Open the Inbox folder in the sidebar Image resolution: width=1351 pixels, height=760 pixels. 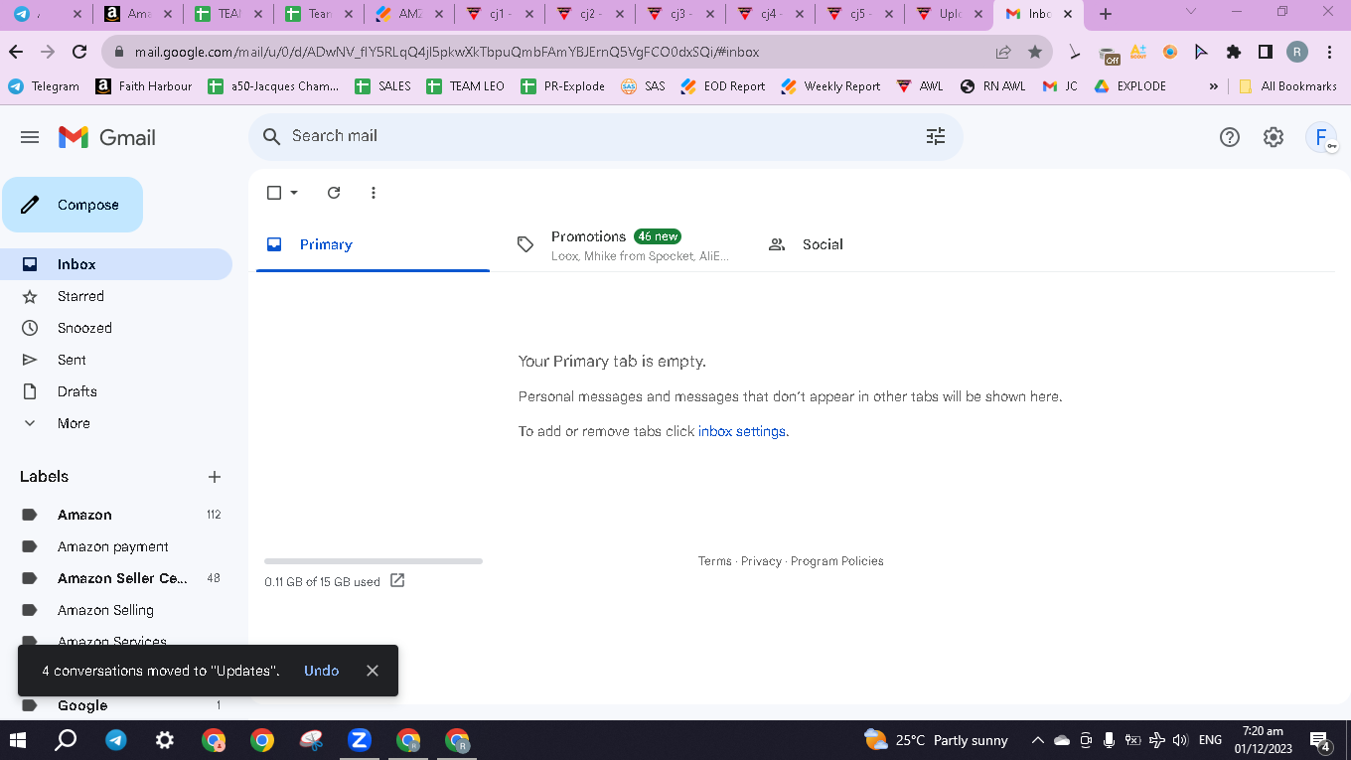click(116, 264)
